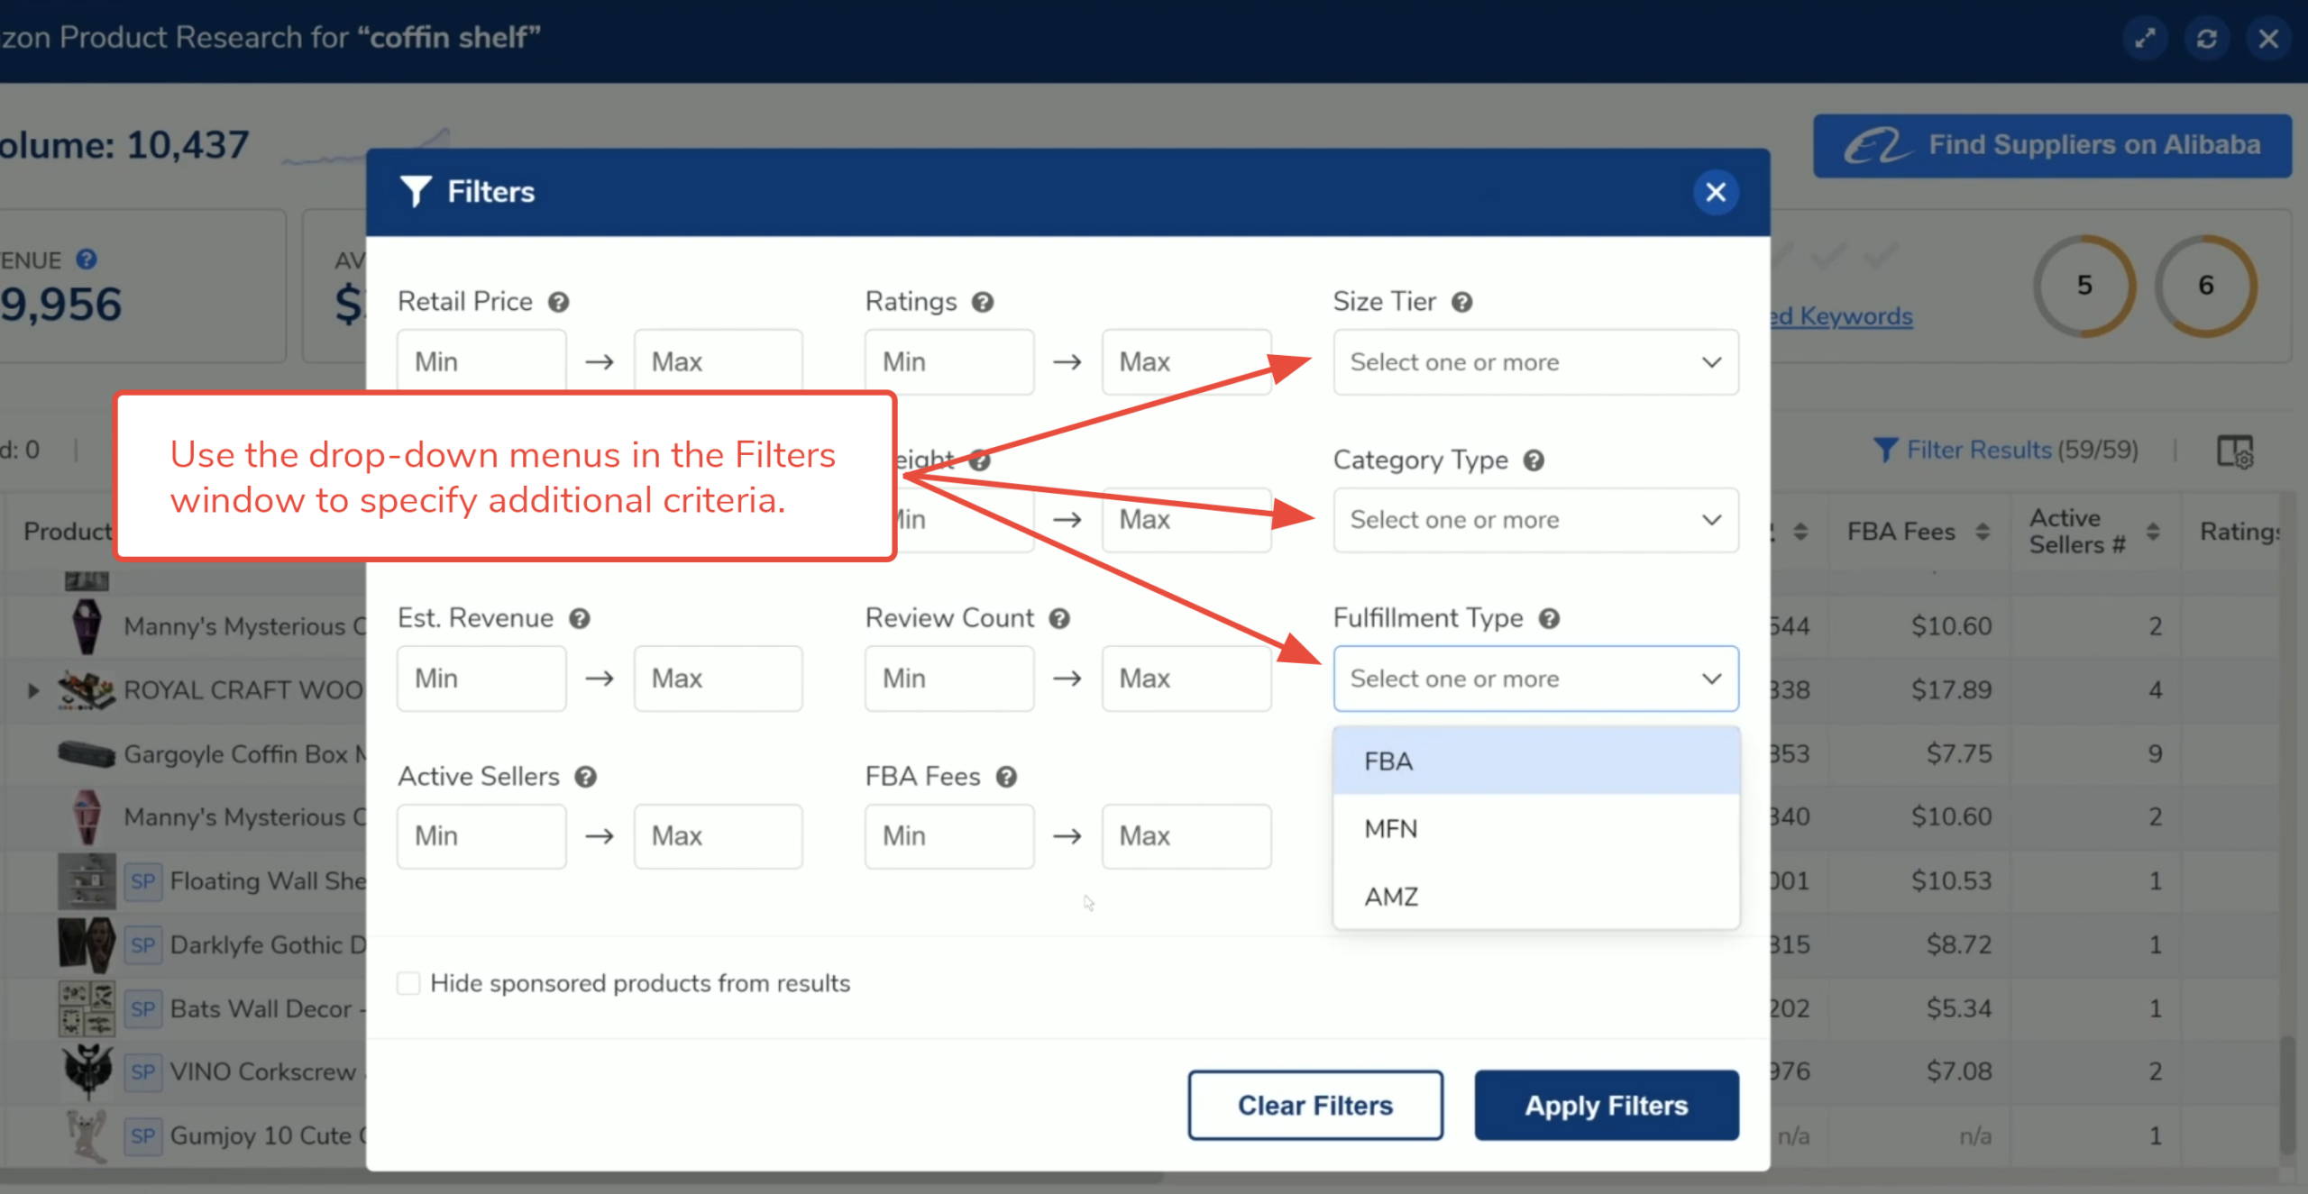The image size is (2308, 1194).
Task: Click the Retail Price Min field
Action: coord(481,362)
